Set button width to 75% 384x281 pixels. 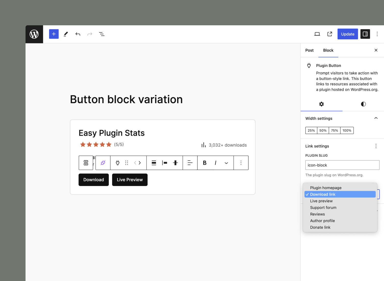pyautogui.click(x=334, y=130)
